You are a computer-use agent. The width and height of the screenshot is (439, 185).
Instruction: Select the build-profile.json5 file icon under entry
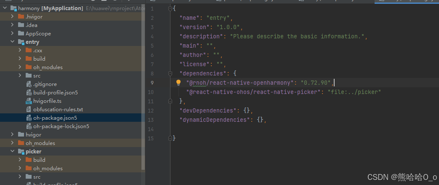29,93
